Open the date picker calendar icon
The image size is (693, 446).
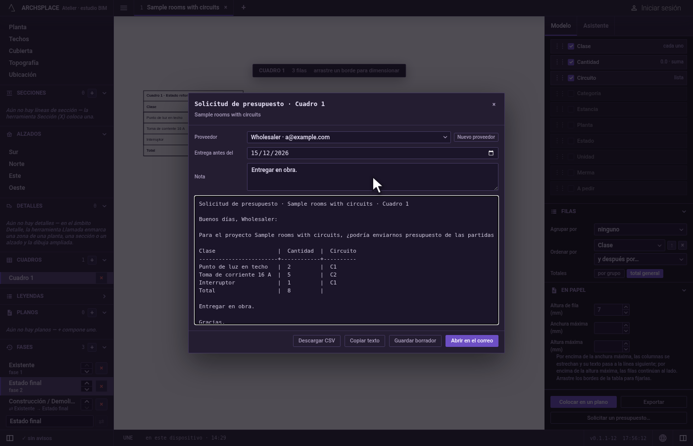[x=491, y=153]
